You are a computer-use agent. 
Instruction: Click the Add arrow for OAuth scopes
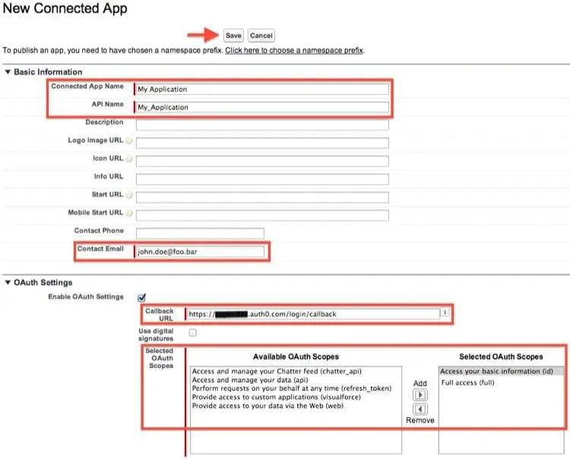420,395
